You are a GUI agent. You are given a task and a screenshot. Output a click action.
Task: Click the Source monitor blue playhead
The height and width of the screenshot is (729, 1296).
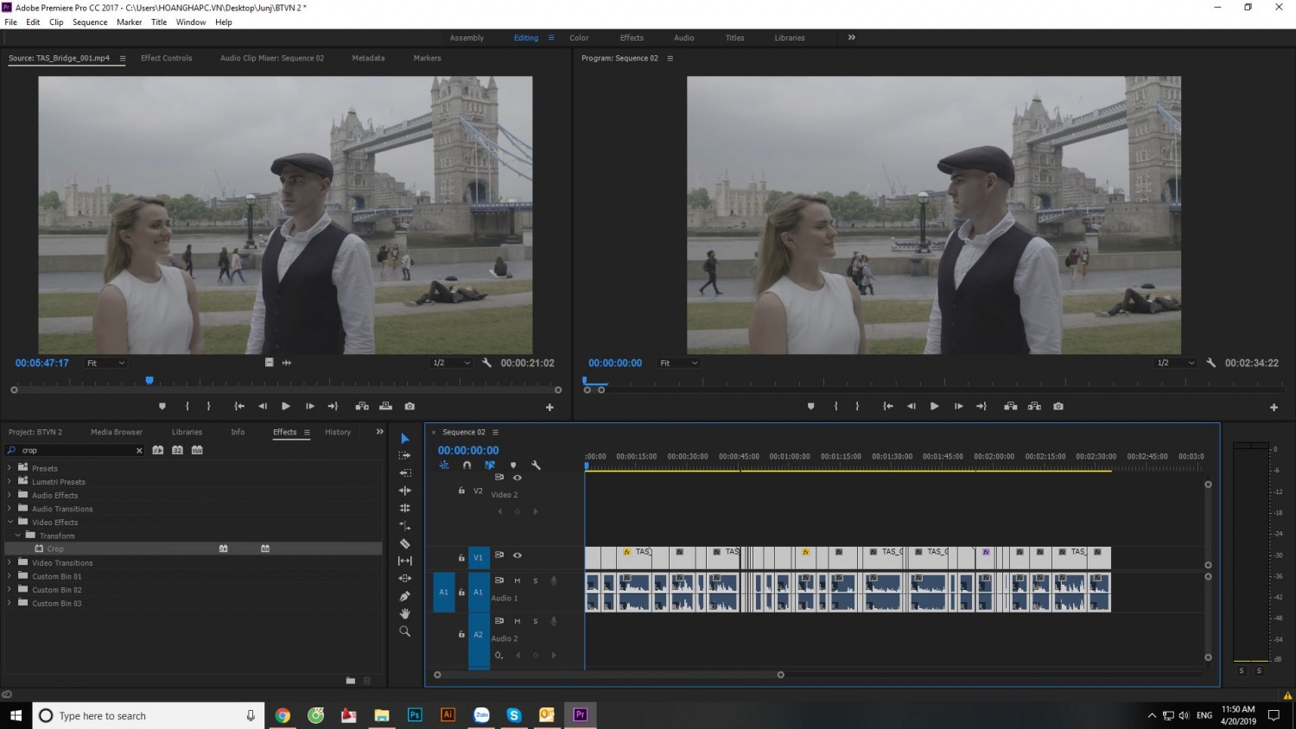click(149, 380)
